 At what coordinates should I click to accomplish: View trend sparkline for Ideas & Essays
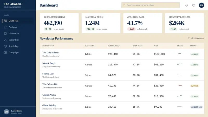(179, 64)
